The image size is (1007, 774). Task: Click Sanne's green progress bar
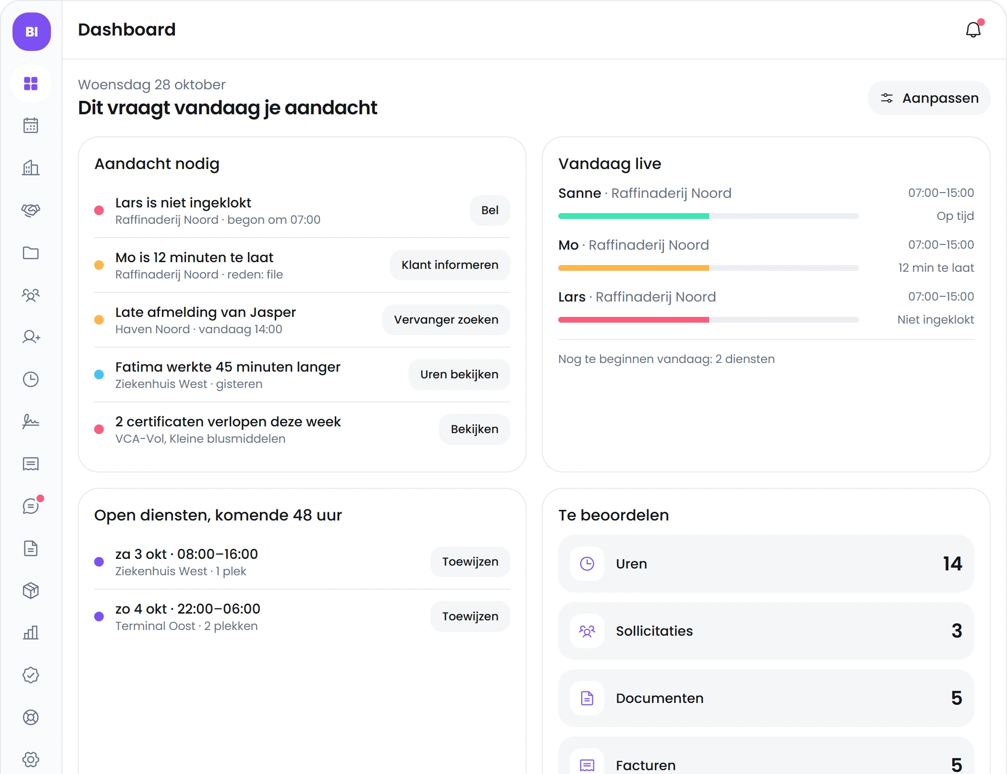click(x=708, y=216)
